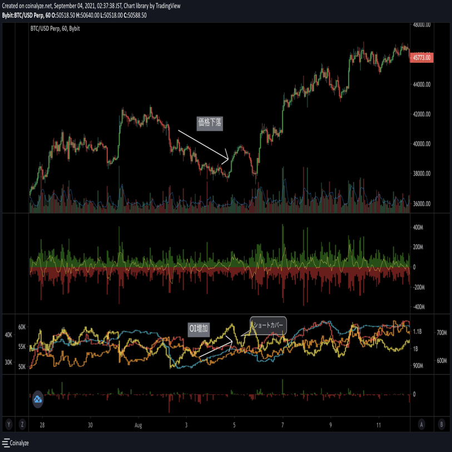
Task: Click the 40K left axis label
Action: [x=9, y=335]
